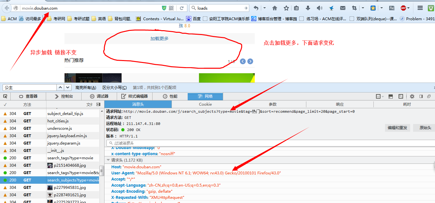Viewport: 435px width, 203px height.
Task: Bookmark this page with the outline star icon
Action: tap(286, 8)
